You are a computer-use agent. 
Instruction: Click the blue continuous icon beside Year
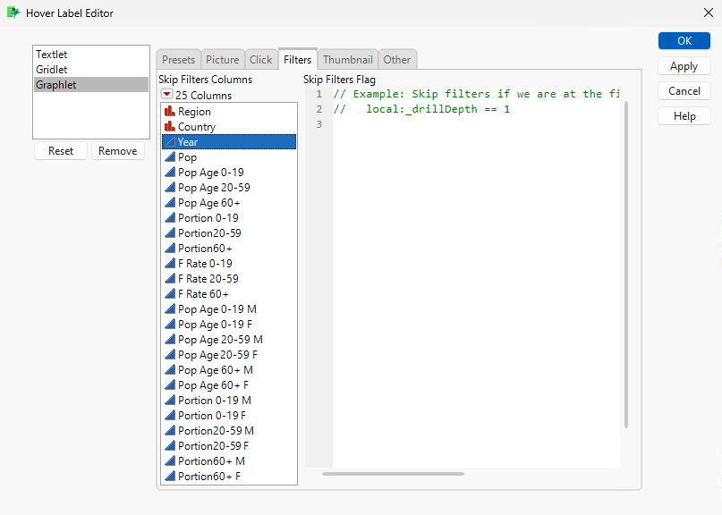169,141
